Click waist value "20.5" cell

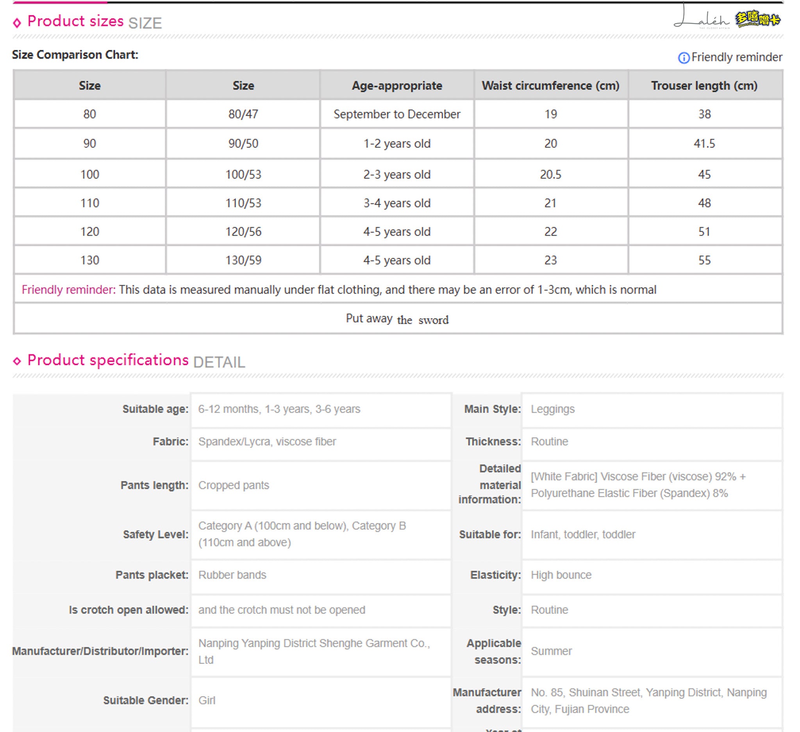coord(551,174)
